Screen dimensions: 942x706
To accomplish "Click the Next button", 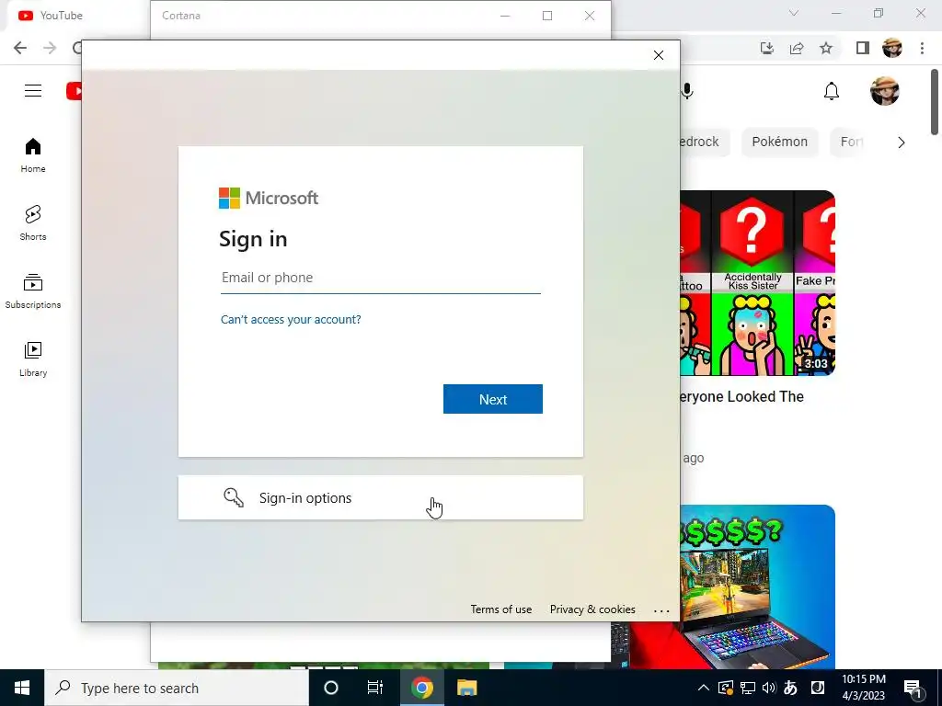I will coord(493,399).
